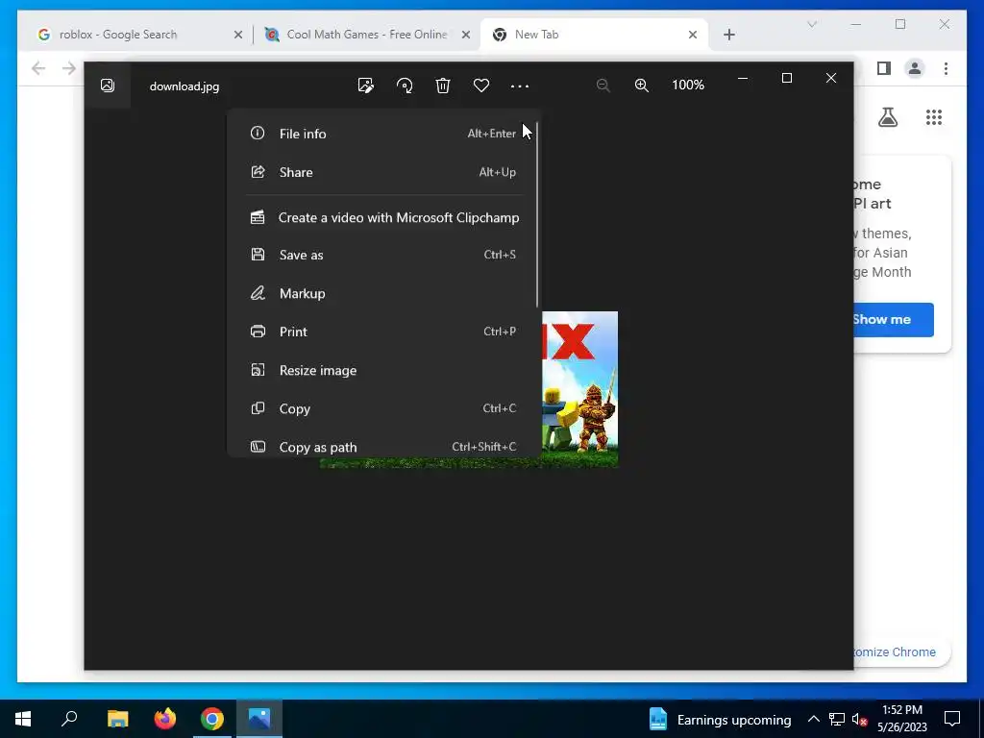984x738 pixels.
Task: Switch to Chrome via taskbar icon
Action: tap(212, 719)
